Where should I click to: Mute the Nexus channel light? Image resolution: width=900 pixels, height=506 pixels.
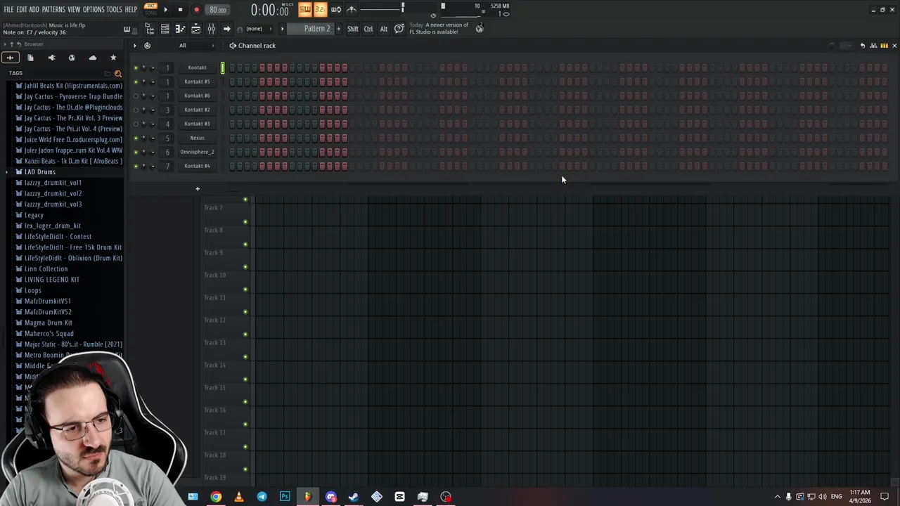coord(136,138)
